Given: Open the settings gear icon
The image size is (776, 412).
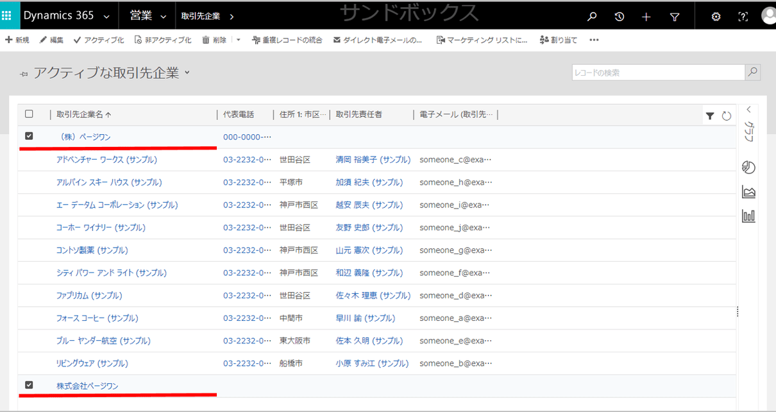Looking at the screenshot, I should click(x=716, y=16).
